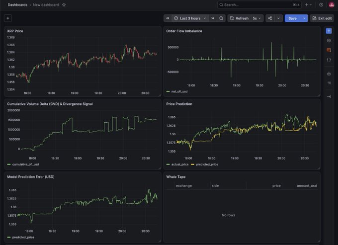Click the outline list icon in sidebar
This screenshot has height=245, width=338.
pos(329,83)
